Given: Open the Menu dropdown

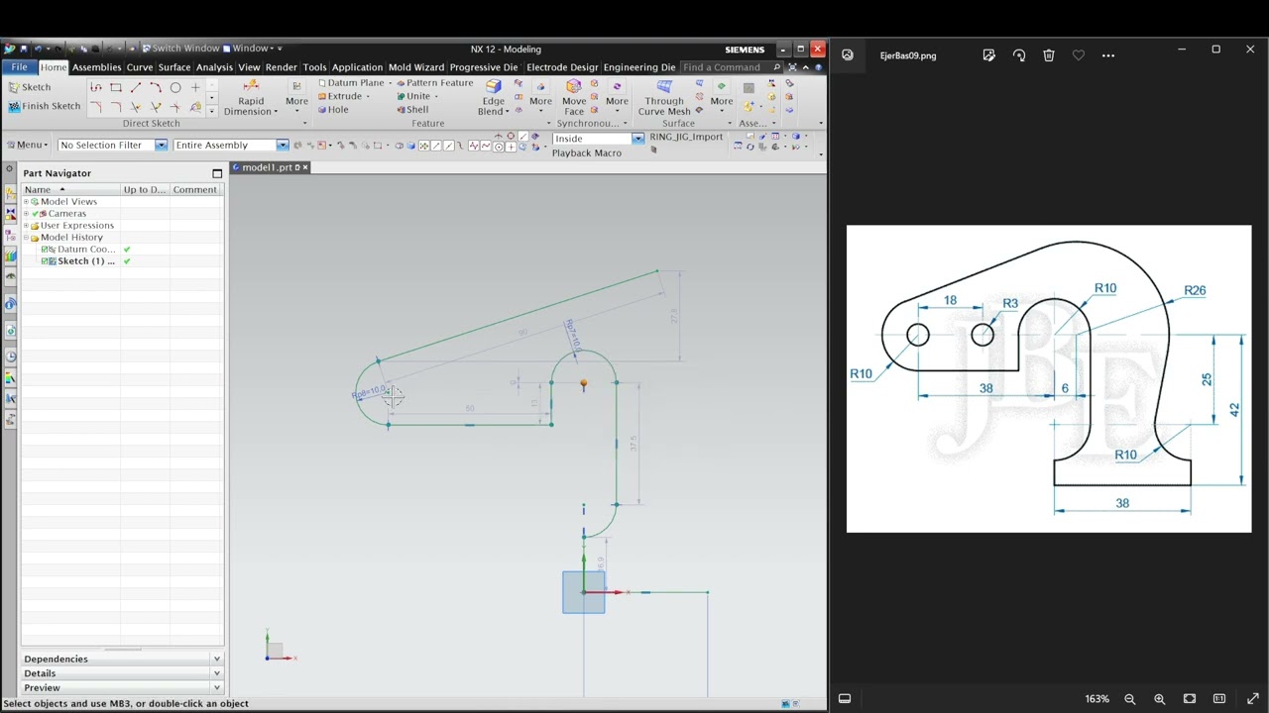Looking at the screenshot, I should 27,146.
